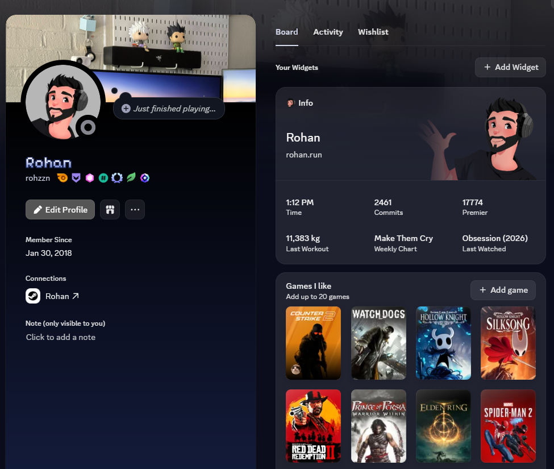The width and height of the screenshot is (554, 469).
Task: Click the 'Your Widgets' heading
Action: pyautogui.click(x=297, y=68)
